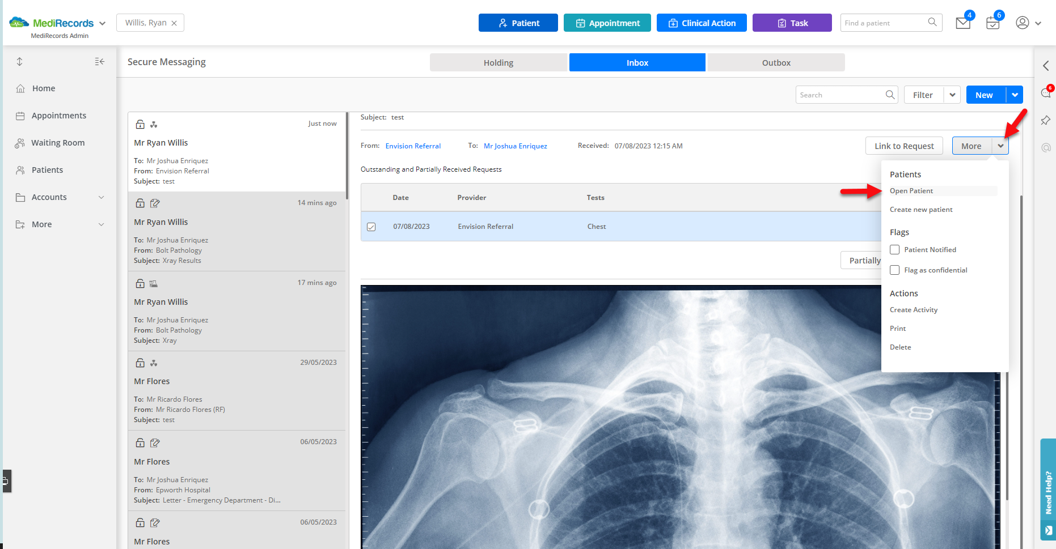Image resolution: width=1056 pixels, height=549 pixels.
Task: Click the message search magnifier icon
Action: coord(890,95)
